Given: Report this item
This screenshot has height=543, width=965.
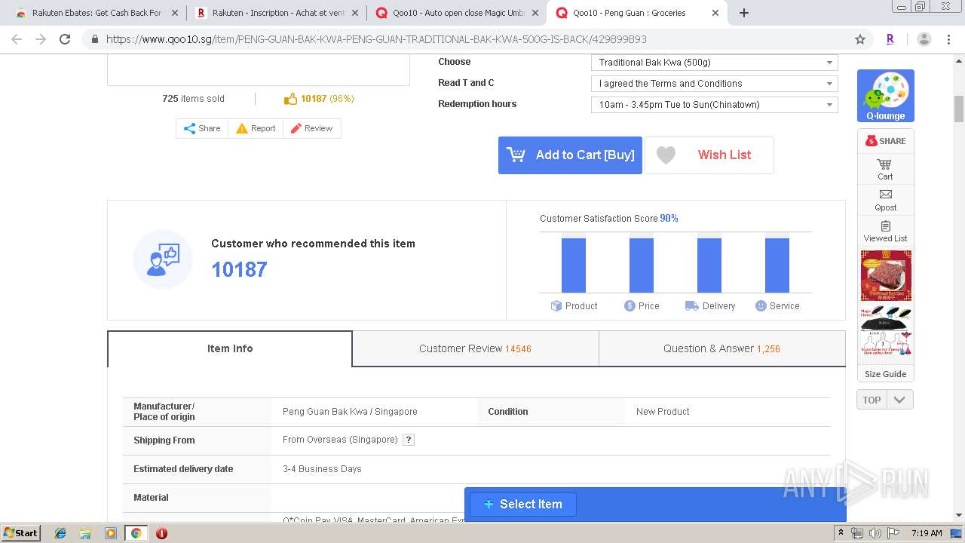Looking at the screenshot, I should coord(256,128).
